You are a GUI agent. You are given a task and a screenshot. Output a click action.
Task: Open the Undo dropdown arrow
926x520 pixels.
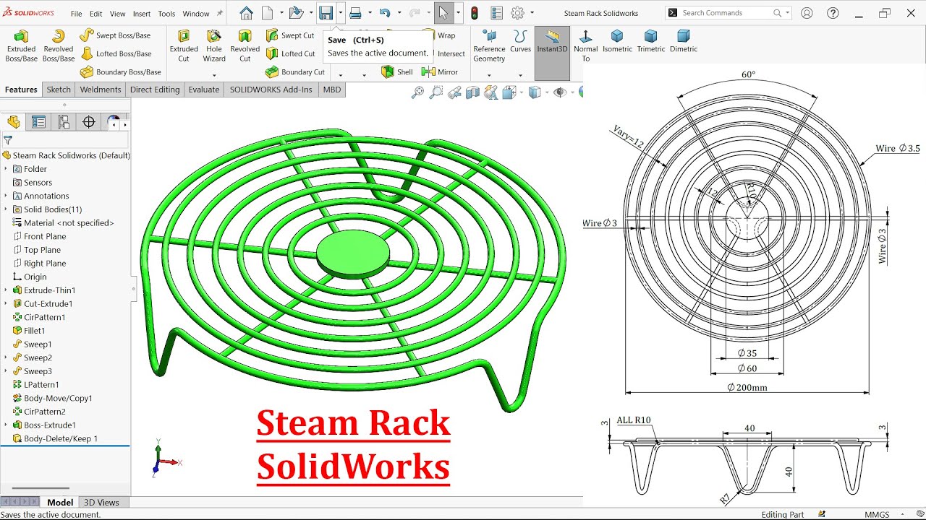[398, 13]
